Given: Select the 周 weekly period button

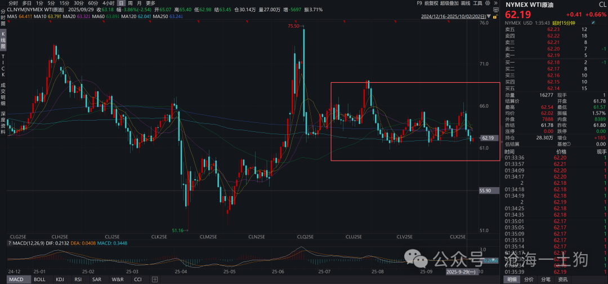Looking at the screenshot, I should (131, 3).
